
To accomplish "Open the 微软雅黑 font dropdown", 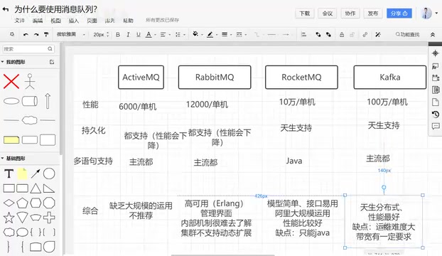I will (70, 34).
